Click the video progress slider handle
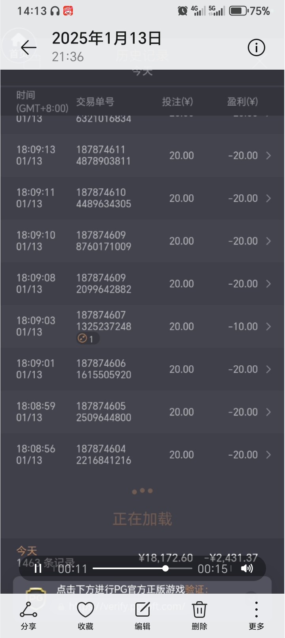 tap(165, 569)
